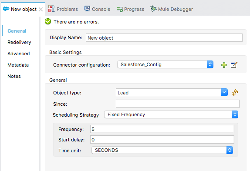Click the edit connector configuration icon
This screenshot has height=171, width=250.
click(234, 65)
